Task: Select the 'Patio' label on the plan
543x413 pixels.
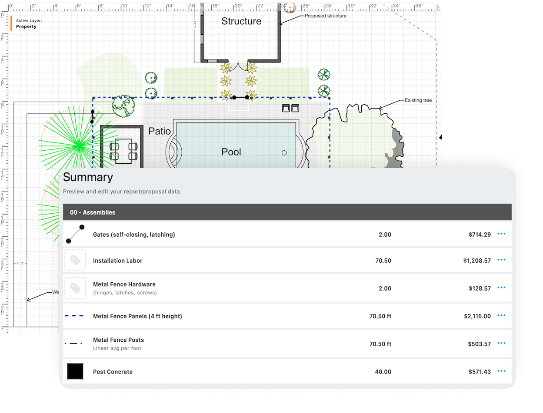Action: tap(160, 131)
